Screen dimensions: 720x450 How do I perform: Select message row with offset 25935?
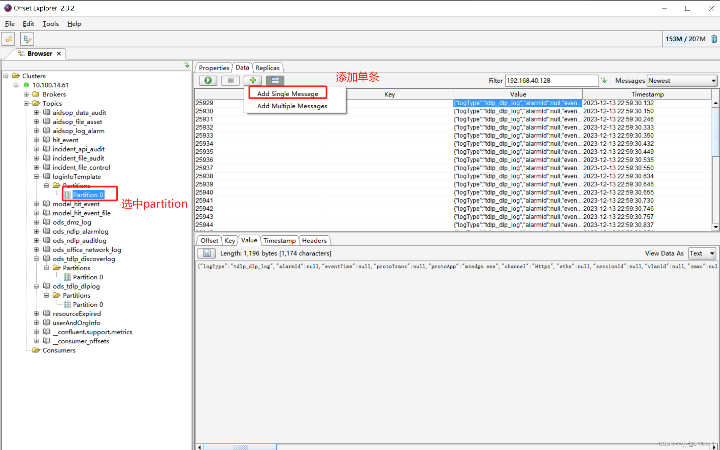click(x=453, y=152)
